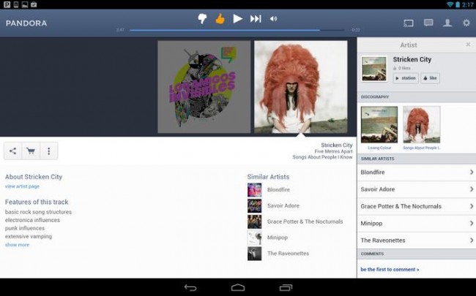The width and height of the screenshot is (476, 296).
Task: Click the view artist page link
Action: [22, 186]
